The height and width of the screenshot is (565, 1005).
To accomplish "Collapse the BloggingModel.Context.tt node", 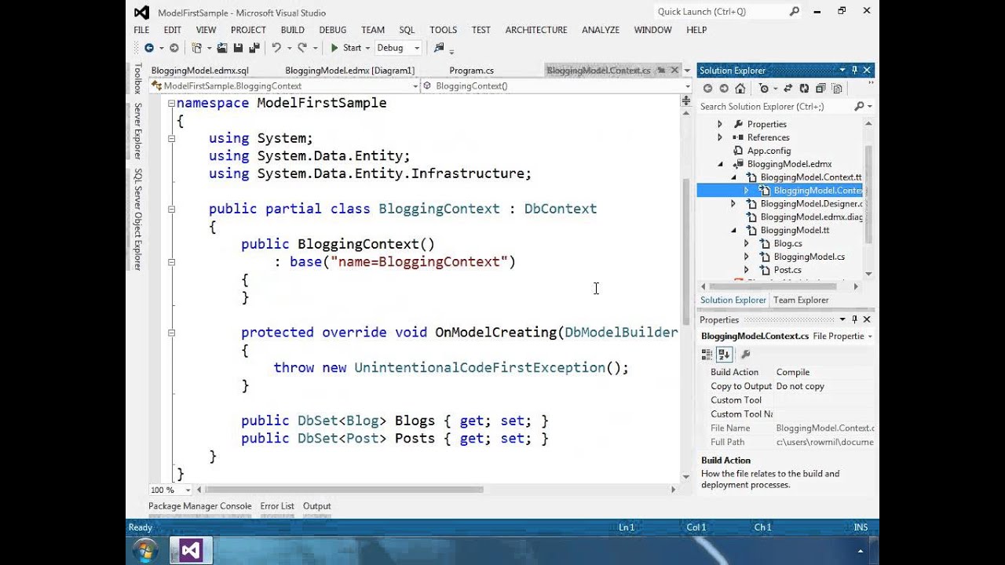I will [734, 177].
